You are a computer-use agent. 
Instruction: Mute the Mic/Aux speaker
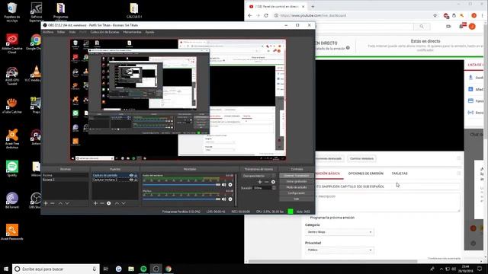223,199
